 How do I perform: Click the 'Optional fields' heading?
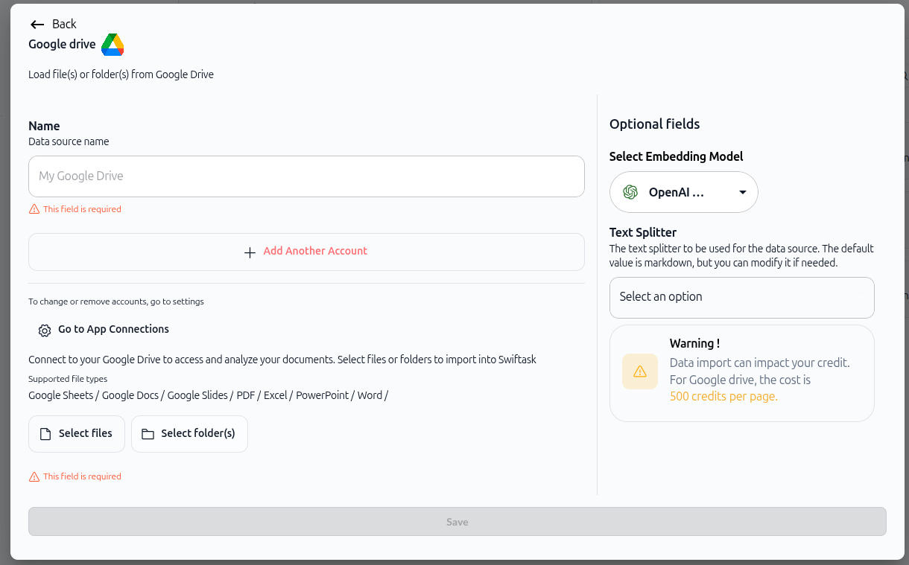point(654,124)
